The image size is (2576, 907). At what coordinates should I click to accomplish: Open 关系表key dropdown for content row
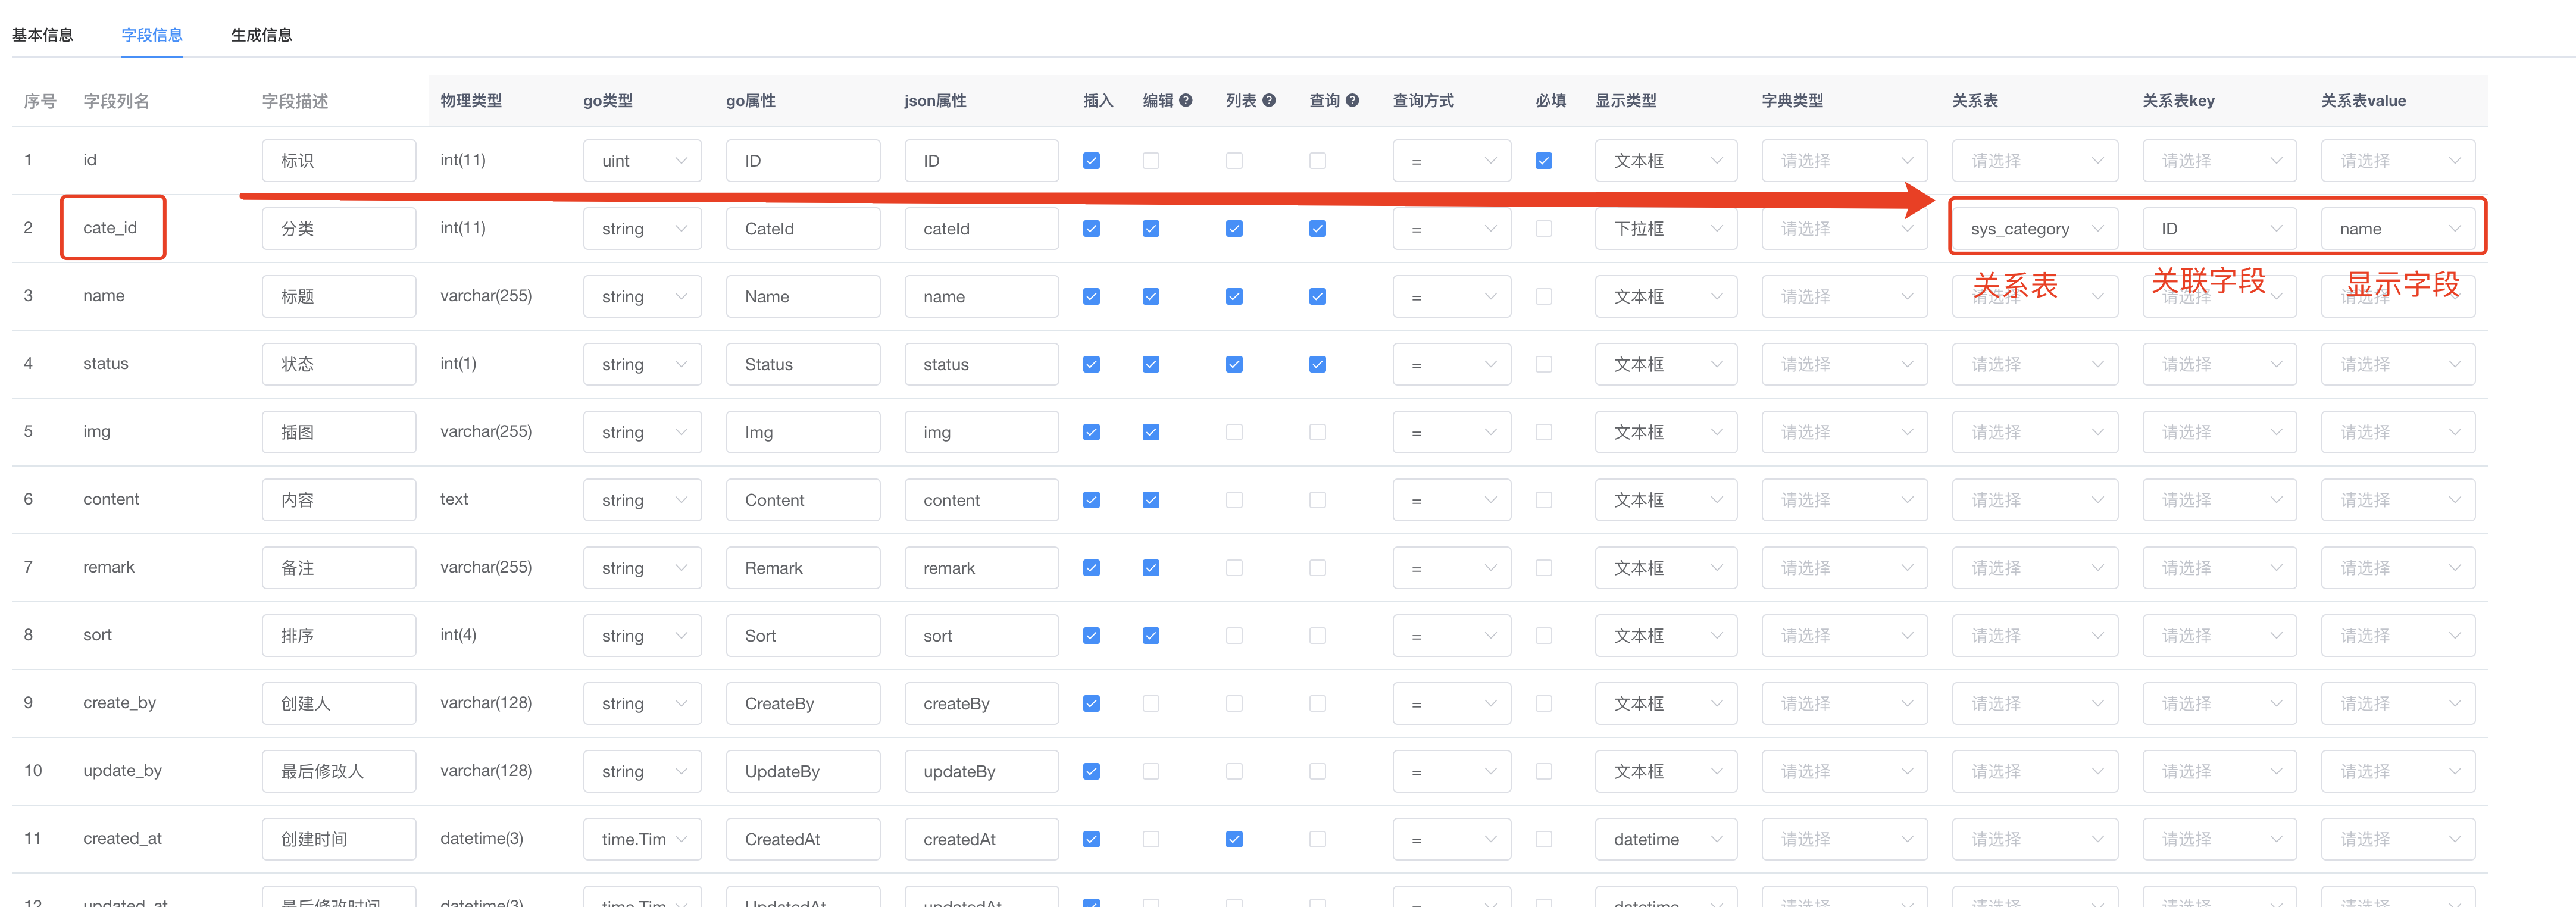point(2219,500)
